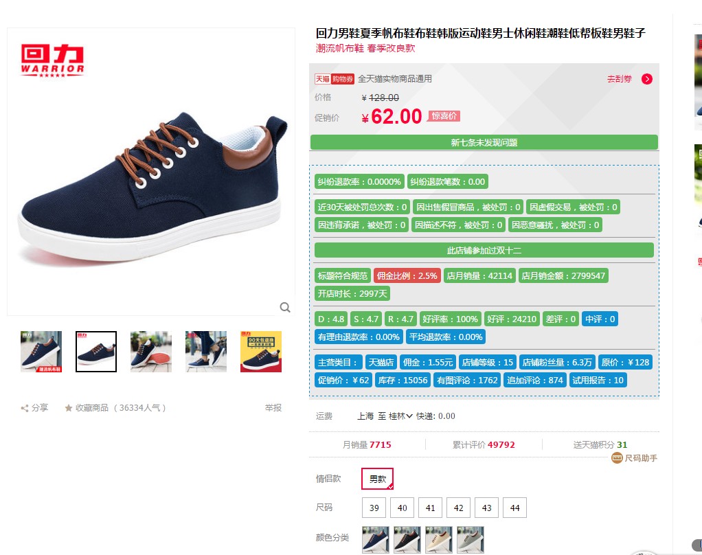View the yellow 90天 promo thumbnail

(x=261, y=352)
